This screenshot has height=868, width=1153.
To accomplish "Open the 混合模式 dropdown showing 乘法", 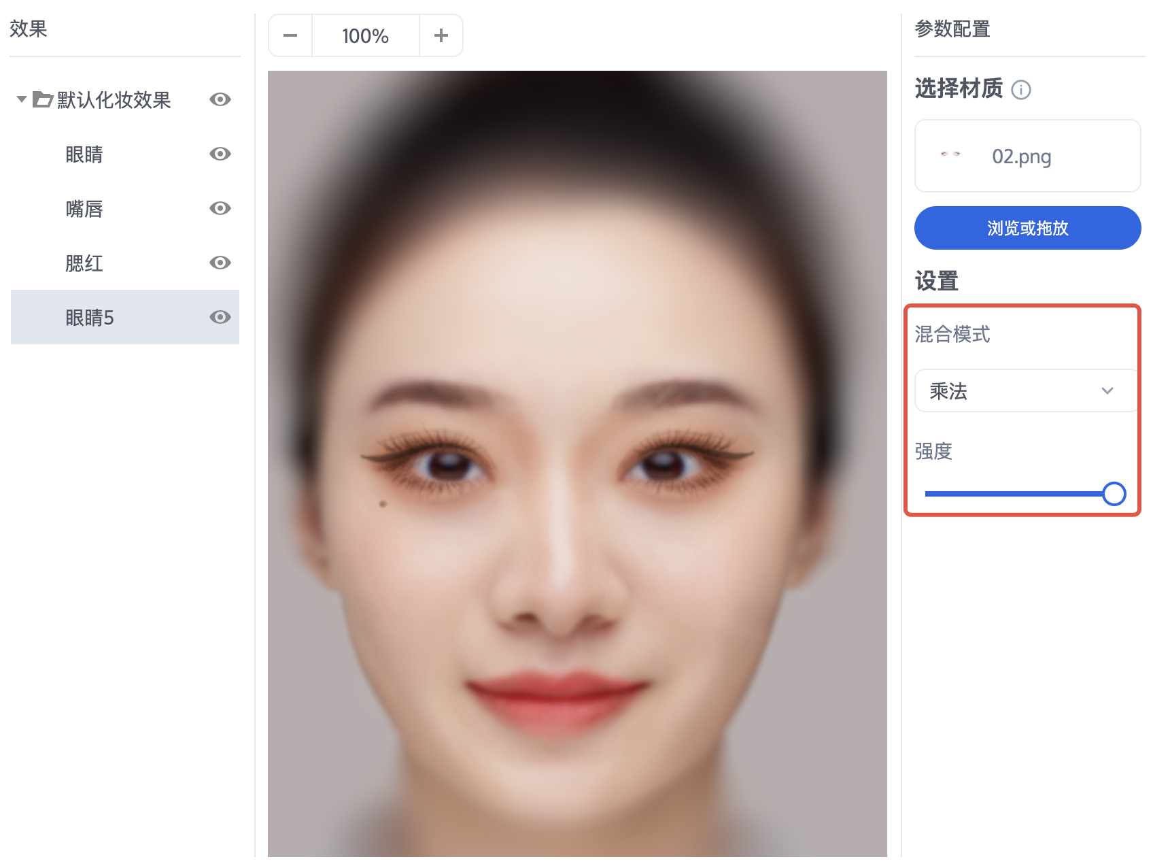I will point(1027,390).
